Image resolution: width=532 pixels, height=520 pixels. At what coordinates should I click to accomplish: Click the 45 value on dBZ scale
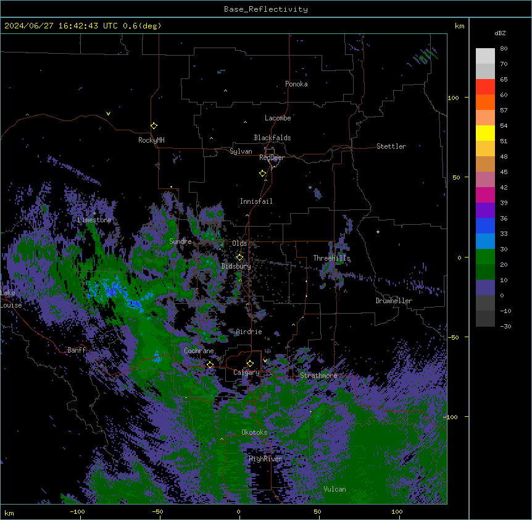(504, 172)
